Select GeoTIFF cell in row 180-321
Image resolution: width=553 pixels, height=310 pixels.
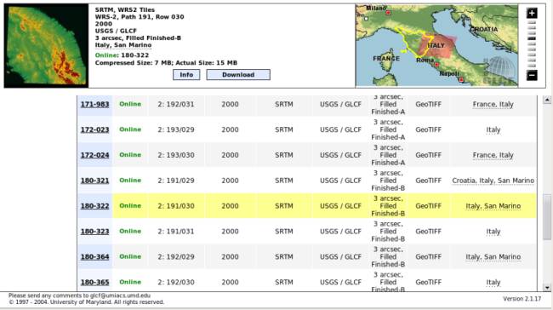tap(428, 181)
